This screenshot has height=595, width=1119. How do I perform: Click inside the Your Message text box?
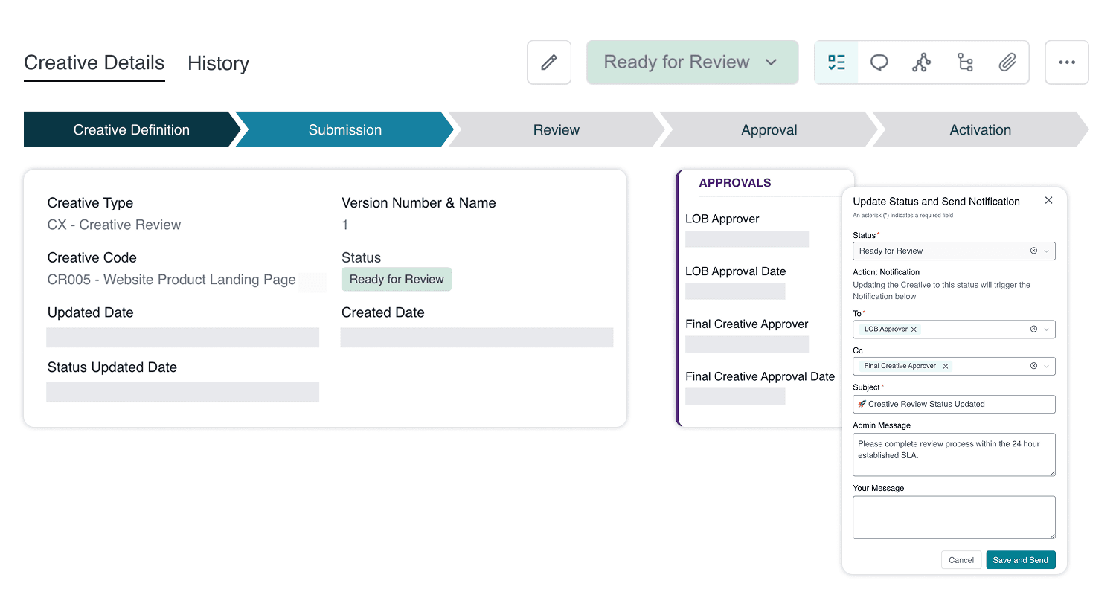click(x=953, y=517)
